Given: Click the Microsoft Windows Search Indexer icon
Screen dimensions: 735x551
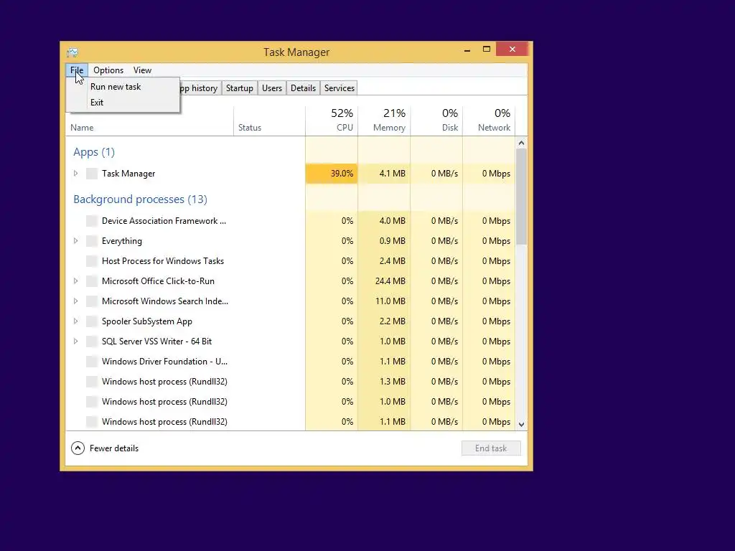Looking at the screenshot, I should pyautogui.click(x=92, y=301).
